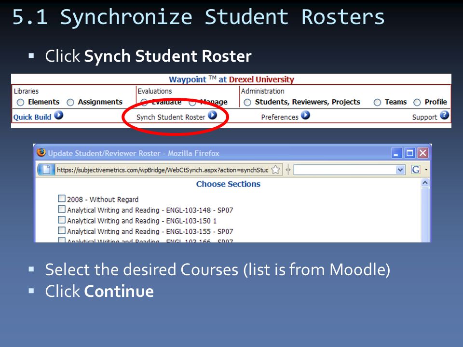Select Students, Reviewers, Projects radio button
The image size is (463, 347).
tap(247, 102)
